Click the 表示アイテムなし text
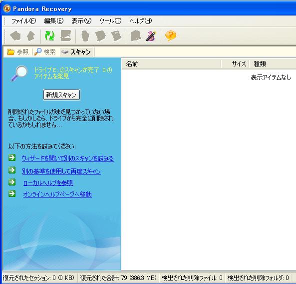296x284 pixels. click(271, 77)
